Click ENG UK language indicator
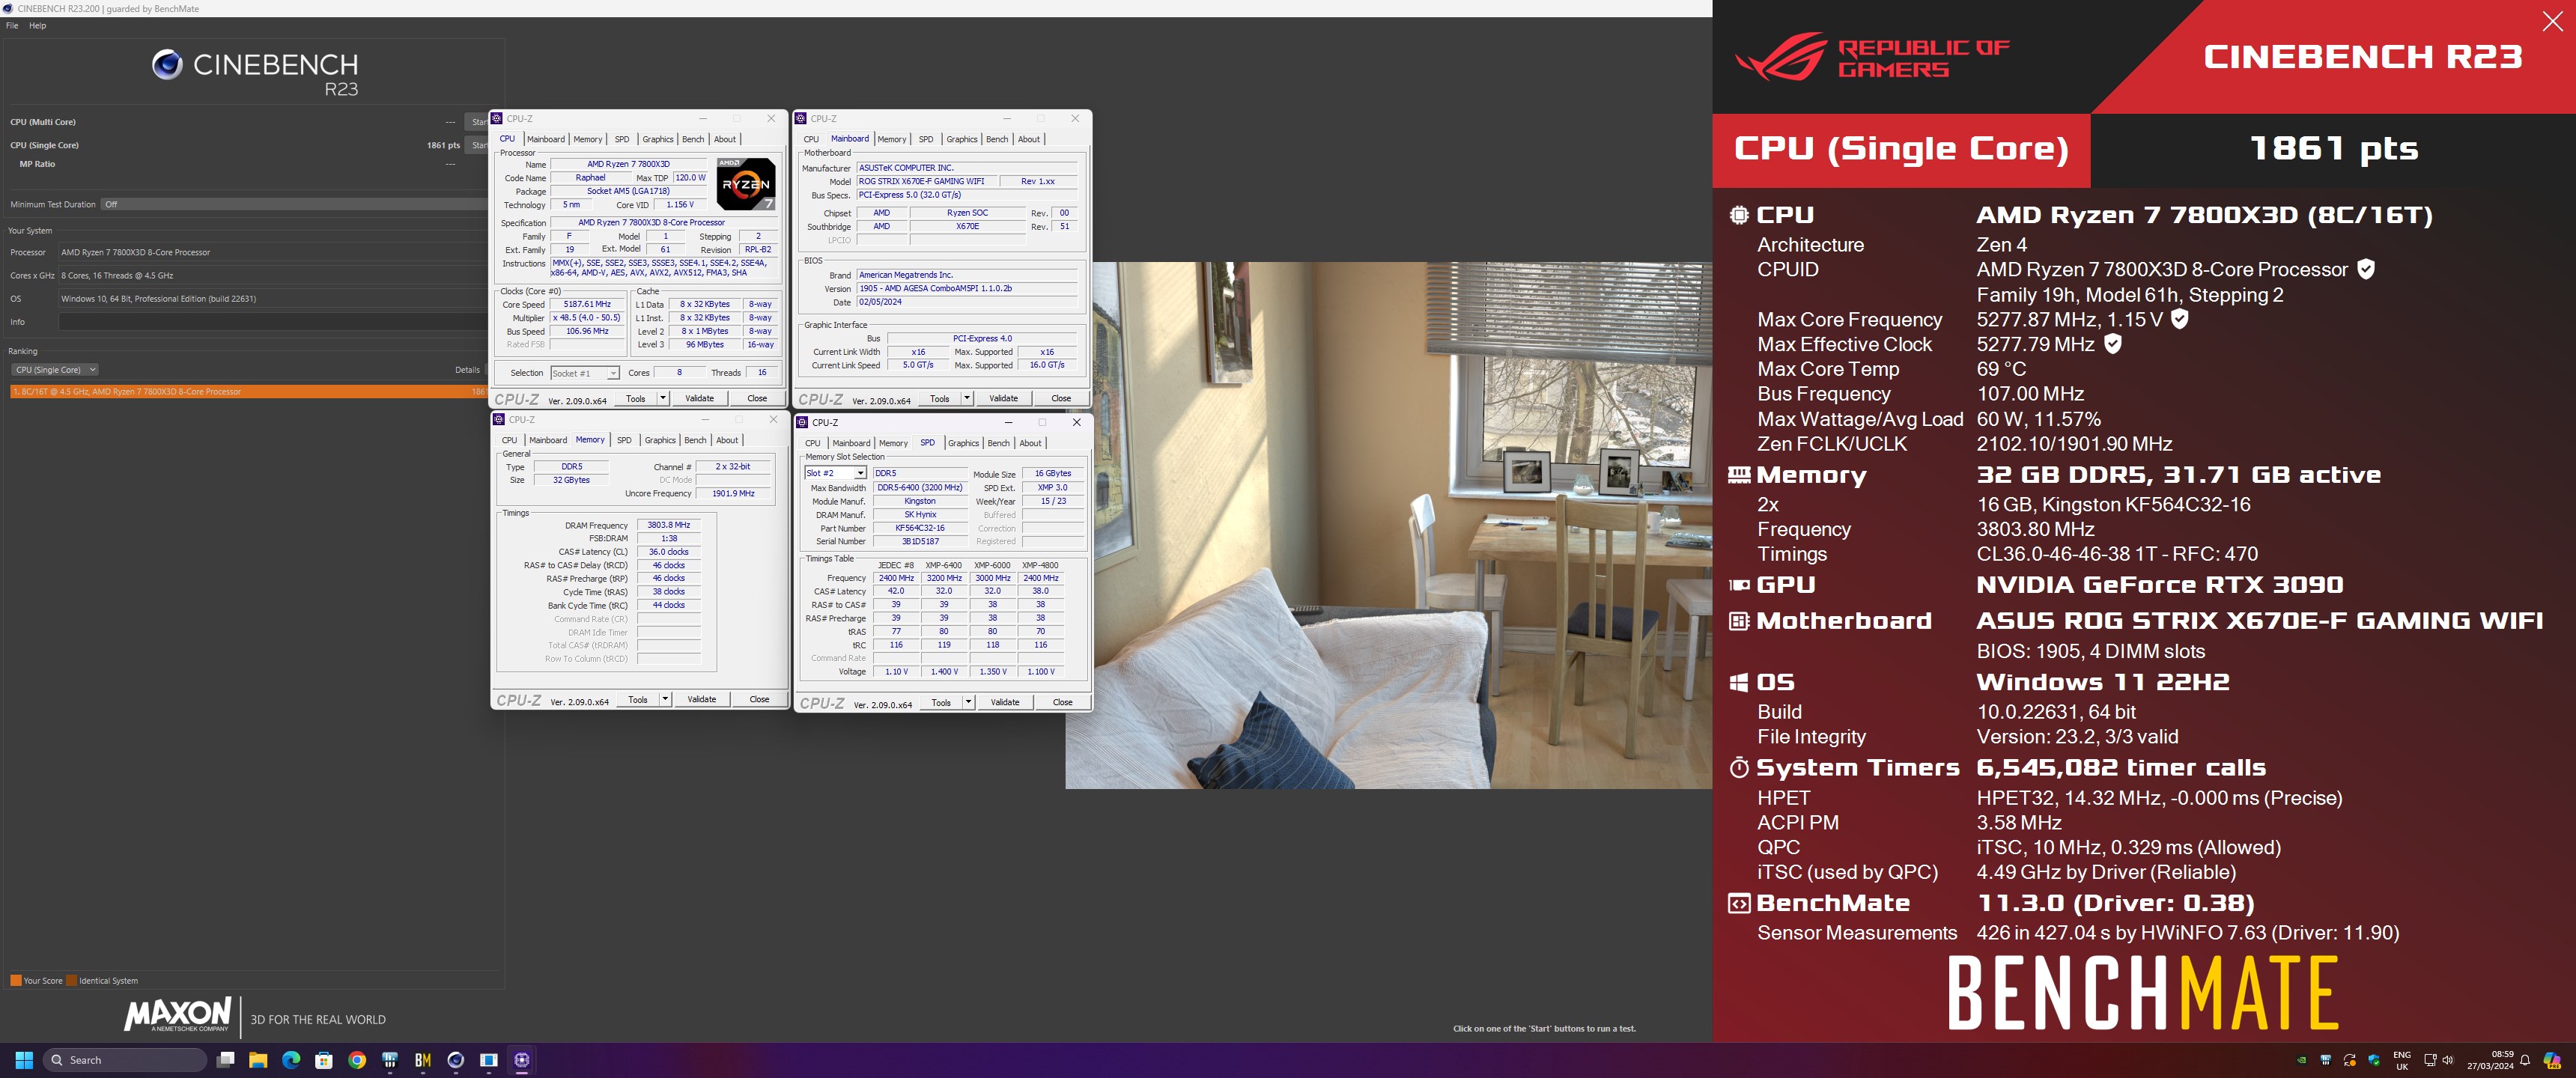This screenshot has height=1078, width=2576. point(2402,1060)
